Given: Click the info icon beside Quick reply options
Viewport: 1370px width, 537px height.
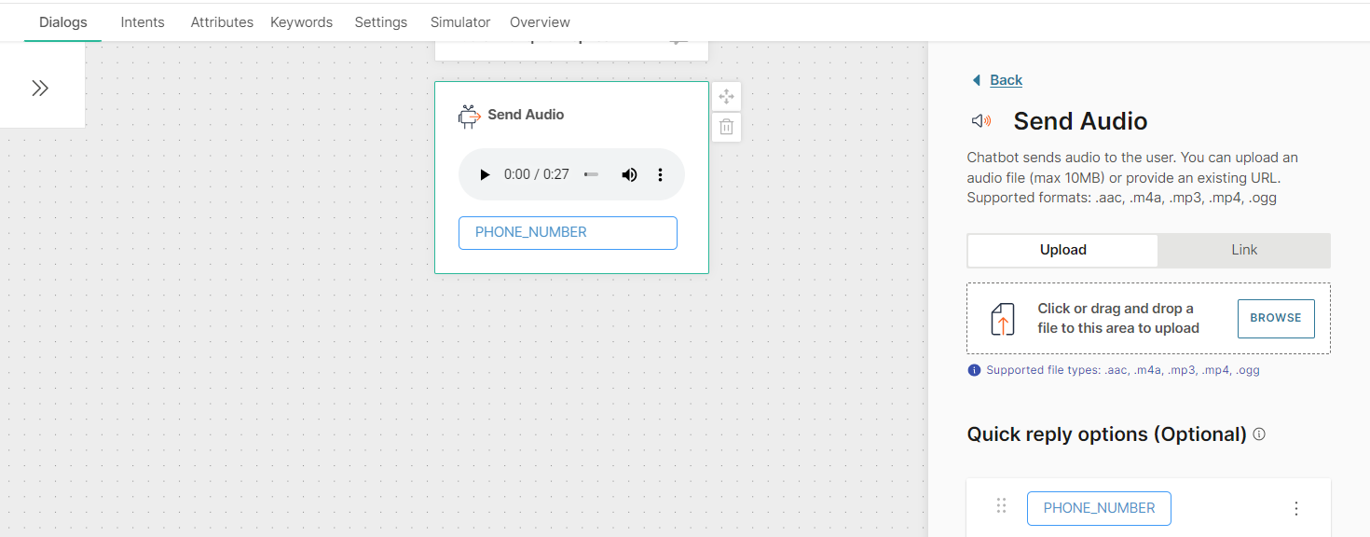Looking at the screenshot, I should 1259,434.
